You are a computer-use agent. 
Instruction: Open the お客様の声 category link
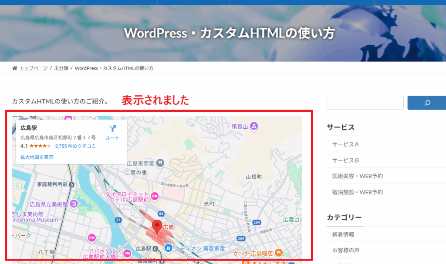coord(345,250)
